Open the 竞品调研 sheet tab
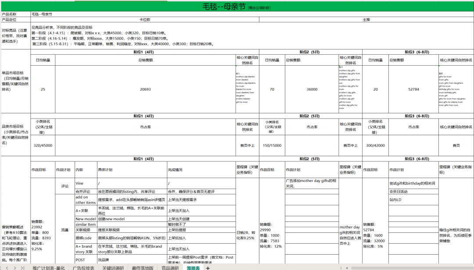The width and height of the screenshot is (474, 270). coord(170,267)
